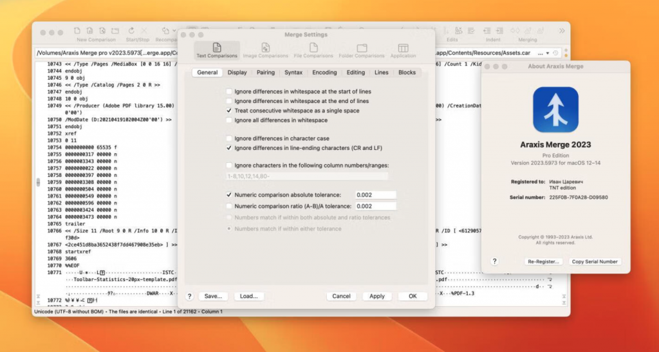
Task: Click the edits checklist toolbar icon
Action: (471, 31)
